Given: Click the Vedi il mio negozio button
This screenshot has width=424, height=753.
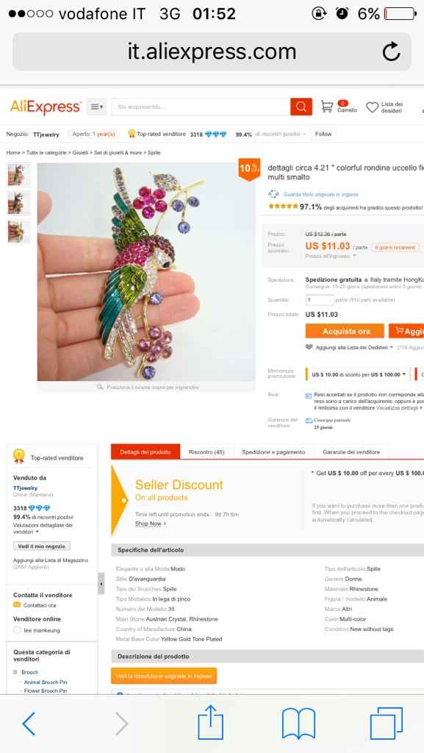Looking at the screenshot, I should pyautogui.click(x=42, y=546).
